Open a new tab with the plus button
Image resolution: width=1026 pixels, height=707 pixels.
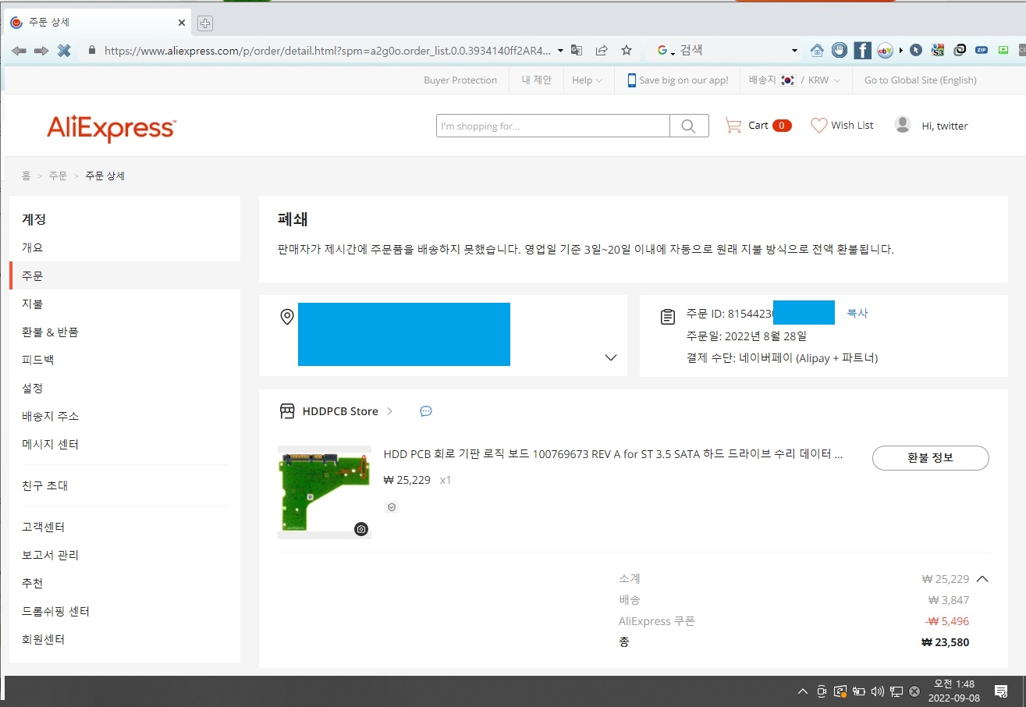(204, 23)
